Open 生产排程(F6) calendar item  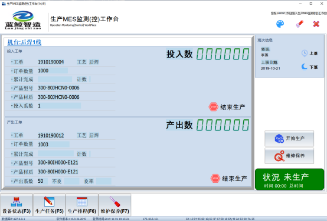point(82,205)
